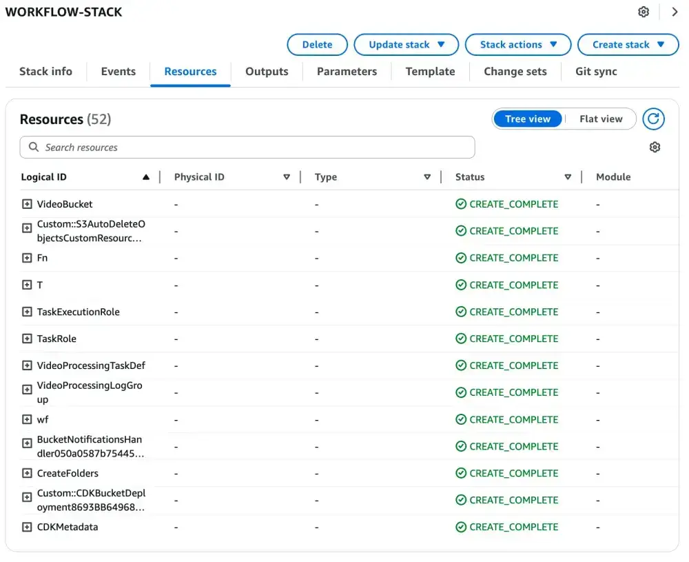689x562 pixels.
Task: Click the chevron arrow beside top gear
Action: point(675,12)
